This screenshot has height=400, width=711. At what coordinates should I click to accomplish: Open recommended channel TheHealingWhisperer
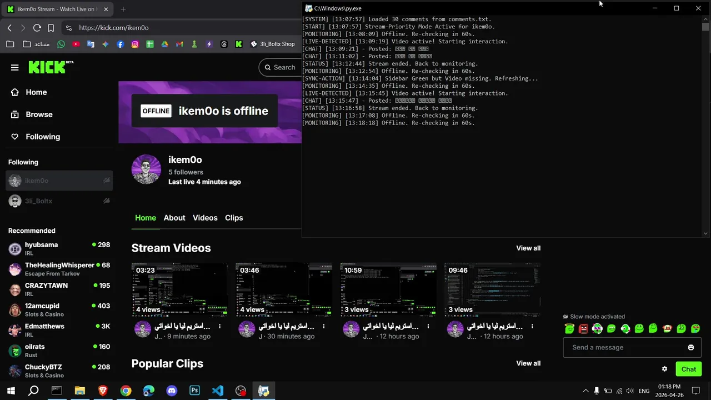pyautogui.click(x=59, y=269)
